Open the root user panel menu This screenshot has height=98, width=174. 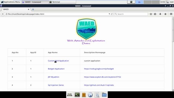click(172, 2)
